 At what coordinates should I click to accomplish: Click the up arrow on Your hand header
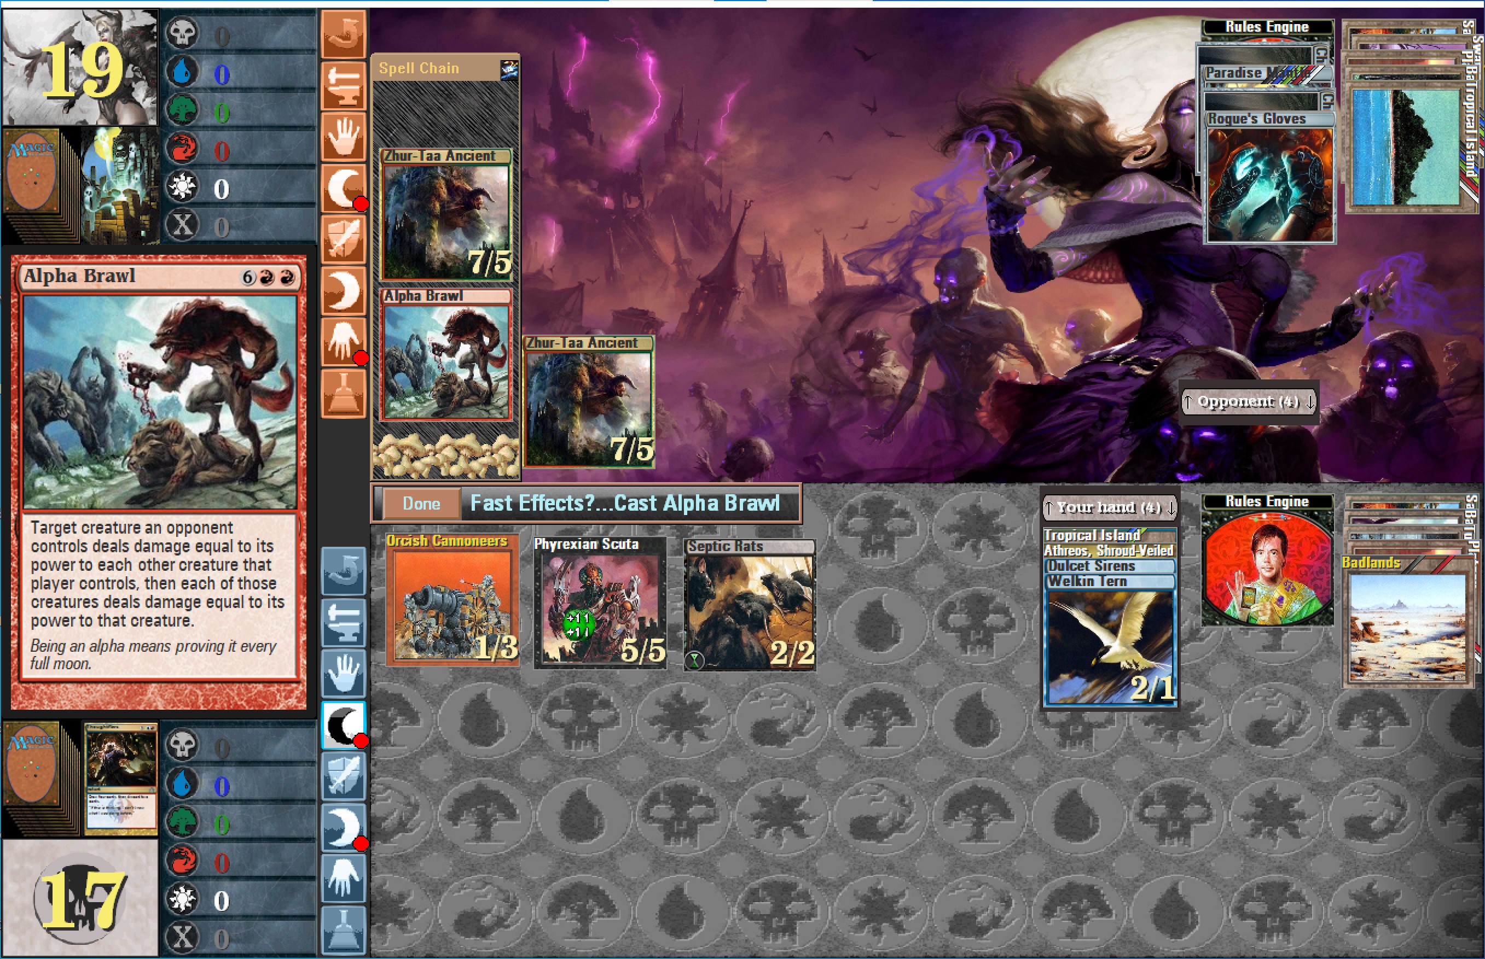tap(1049, 508)
